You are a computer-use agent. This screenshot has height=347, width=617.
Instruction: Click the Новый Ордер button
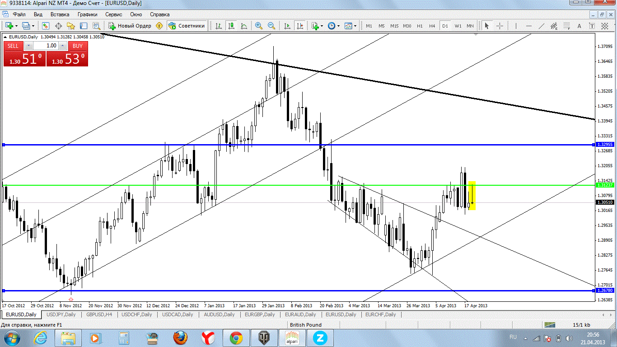130,26
